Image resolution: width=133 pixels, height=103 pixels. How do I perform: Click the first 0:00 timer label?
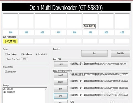click(11, 33)
